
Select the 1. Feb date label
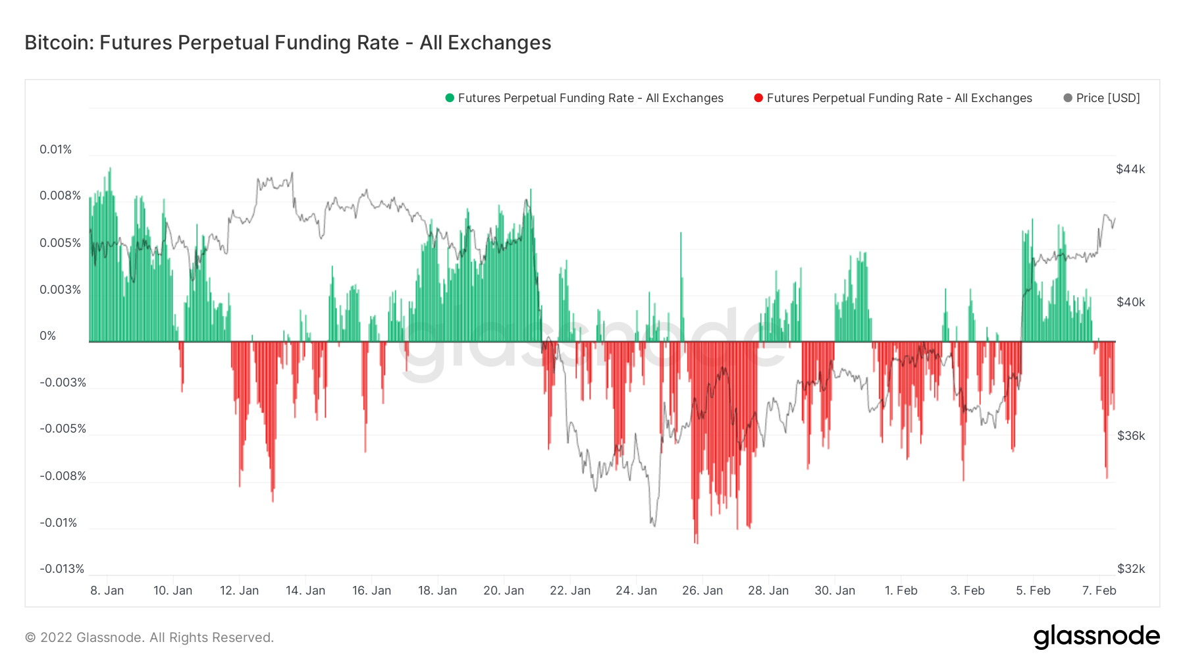[x=901, y=591]
